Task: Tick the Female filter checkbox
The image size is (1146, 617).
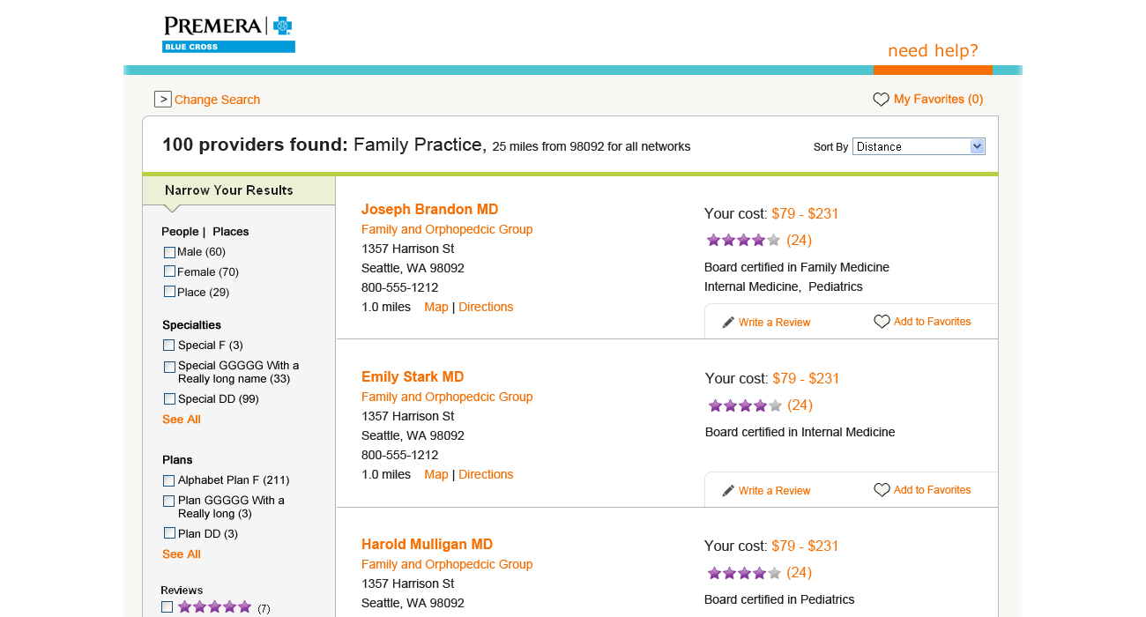Action: (x=169, y=271)
